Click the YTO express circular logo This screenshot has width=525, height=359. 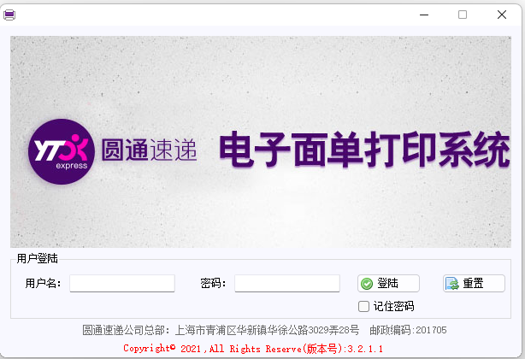click(62, 151)
